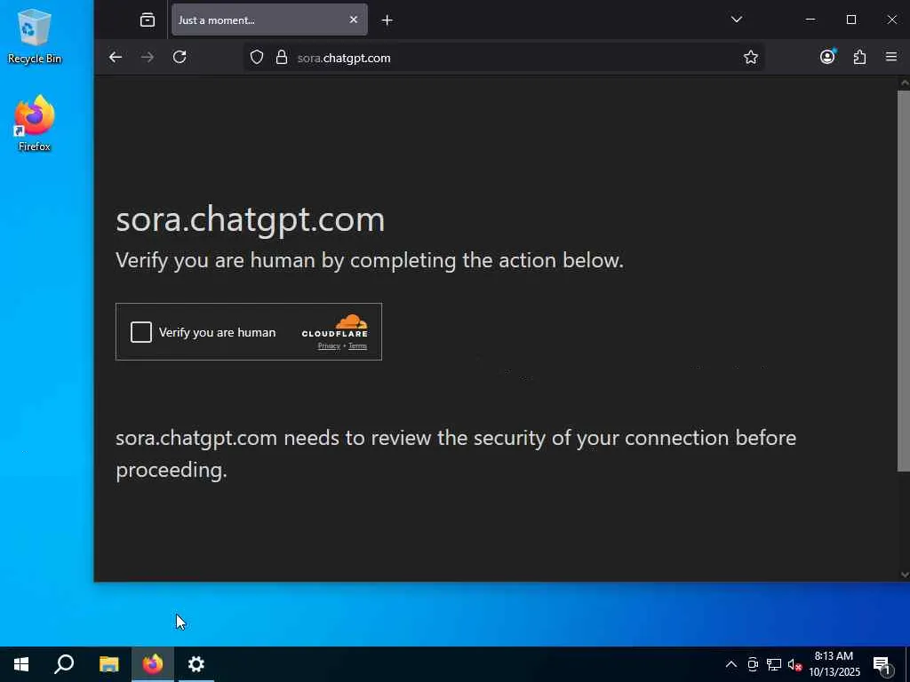The height and width of the screenshot is (682, 910).
Task: Check the Verify you are human checkbox
Action: click(141, 332)
